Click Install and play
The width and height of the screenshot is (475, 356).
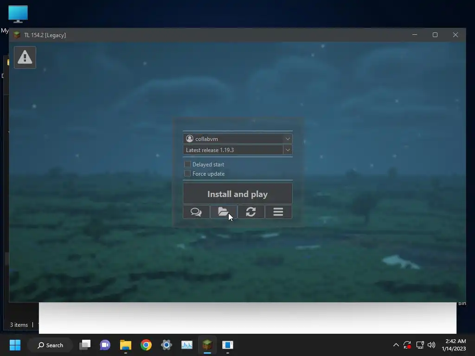point(237,194)
